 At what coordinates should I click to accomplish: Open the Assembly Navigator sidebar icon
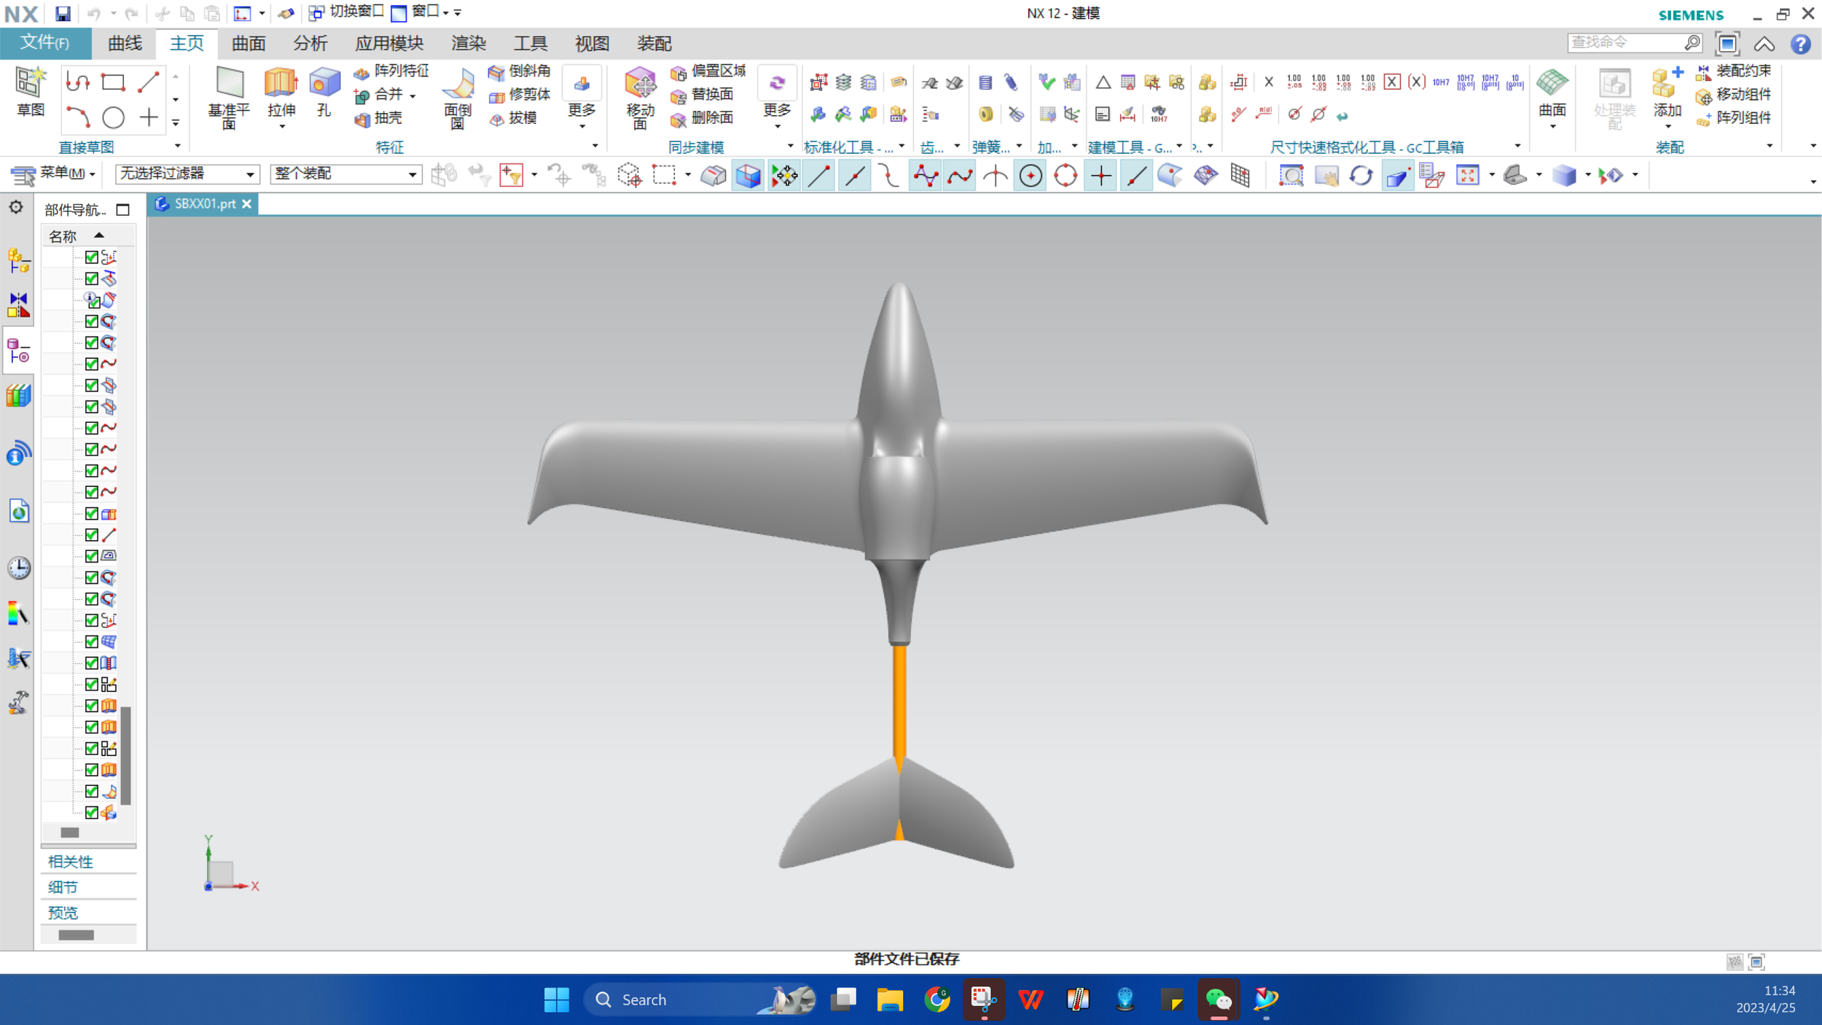point(18,261)
